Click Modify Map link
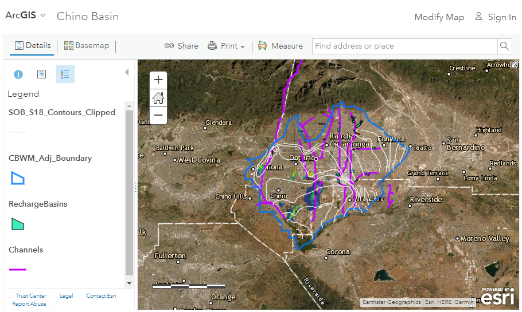Image resolution: width=522 pixels, height=312 pixels. tap(439, 17)
